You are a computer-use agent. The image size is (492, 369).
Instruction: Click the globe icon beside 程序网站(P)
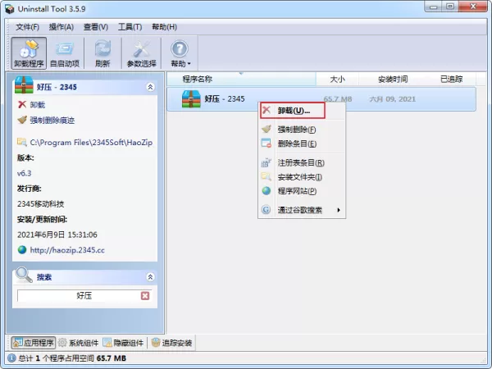pos(266,190)
